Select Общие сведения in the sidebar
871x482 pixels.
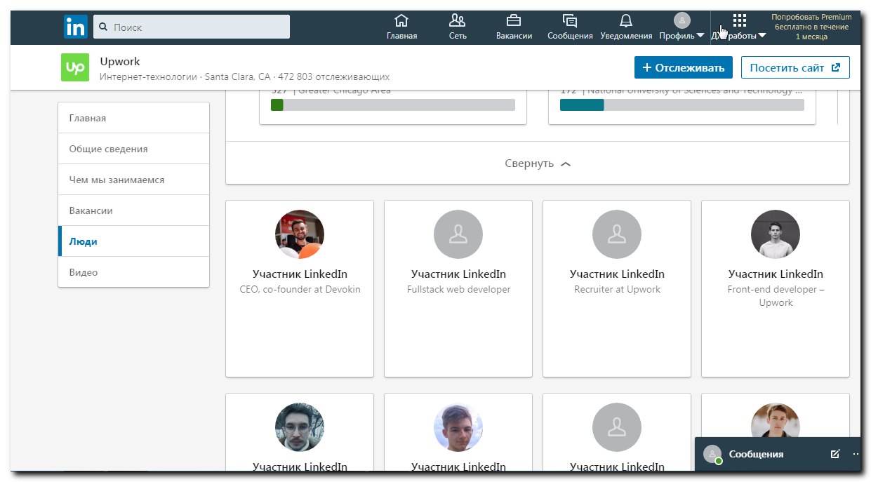click(133, 149)
